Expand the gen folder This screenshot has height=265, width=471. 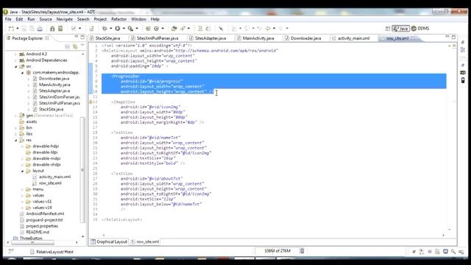(x=16, y=116)
